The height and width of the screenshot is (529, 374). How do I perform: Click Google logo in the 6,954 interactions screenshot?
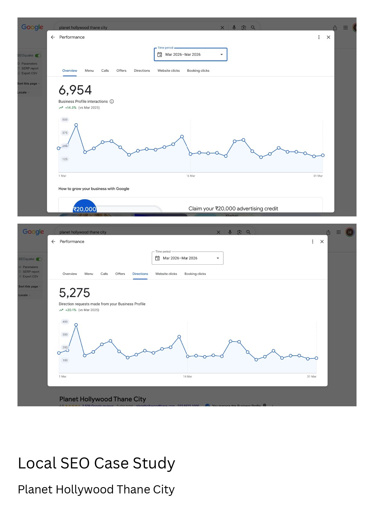point(32,27)
